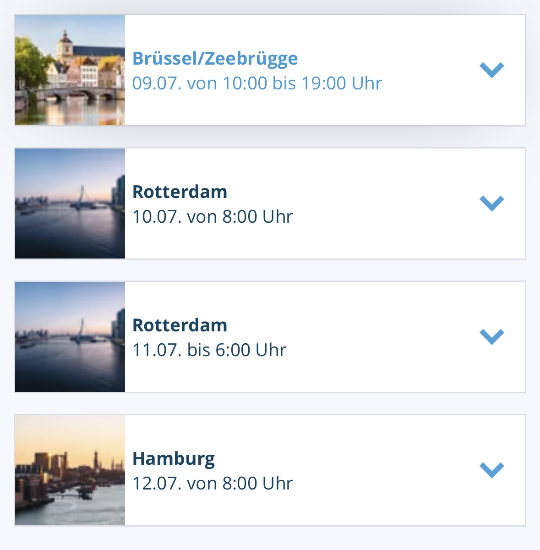Open Rotterdam skyline thumbnail for 10.07.
Screen dimensions: 540x550
tap(70, 203)
